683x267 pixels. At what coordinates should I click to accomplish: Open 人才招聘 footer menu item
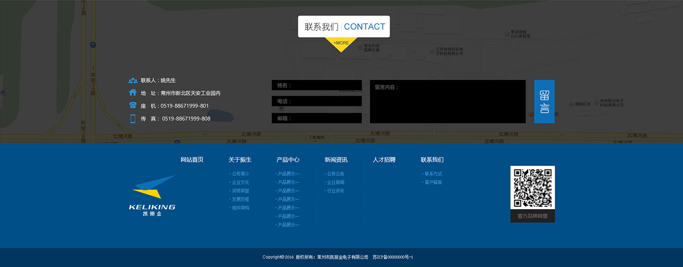click(x=384, y=160)
